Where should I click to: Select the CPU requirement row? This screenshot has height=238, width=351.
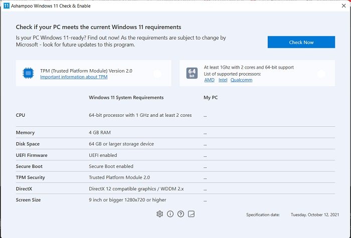(x=174, y=115)
